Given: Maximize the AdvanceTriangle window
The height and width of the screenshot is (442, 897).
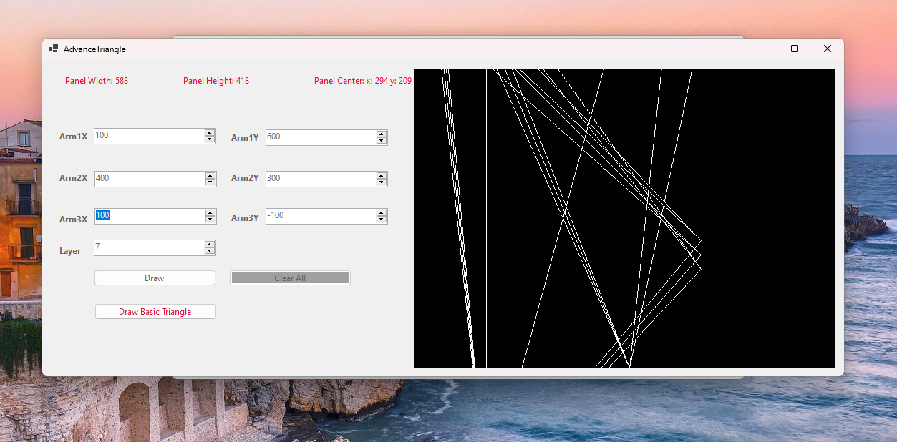Looking at the screenshot, I should [795, 49].
